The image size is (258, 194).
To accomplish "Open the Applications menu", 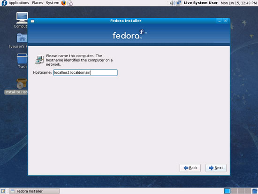I will (x=19, y=3).
